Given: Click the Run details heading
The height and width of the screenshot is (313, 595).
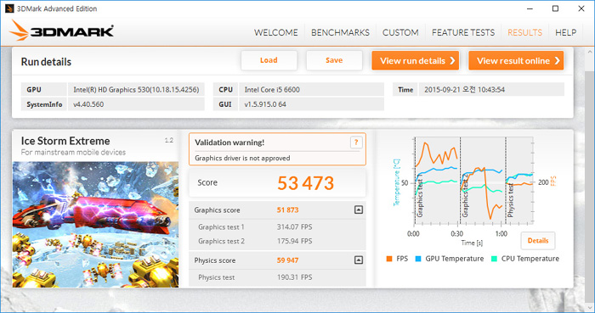Looking at the screenshot, I should [x=46, y=62].
